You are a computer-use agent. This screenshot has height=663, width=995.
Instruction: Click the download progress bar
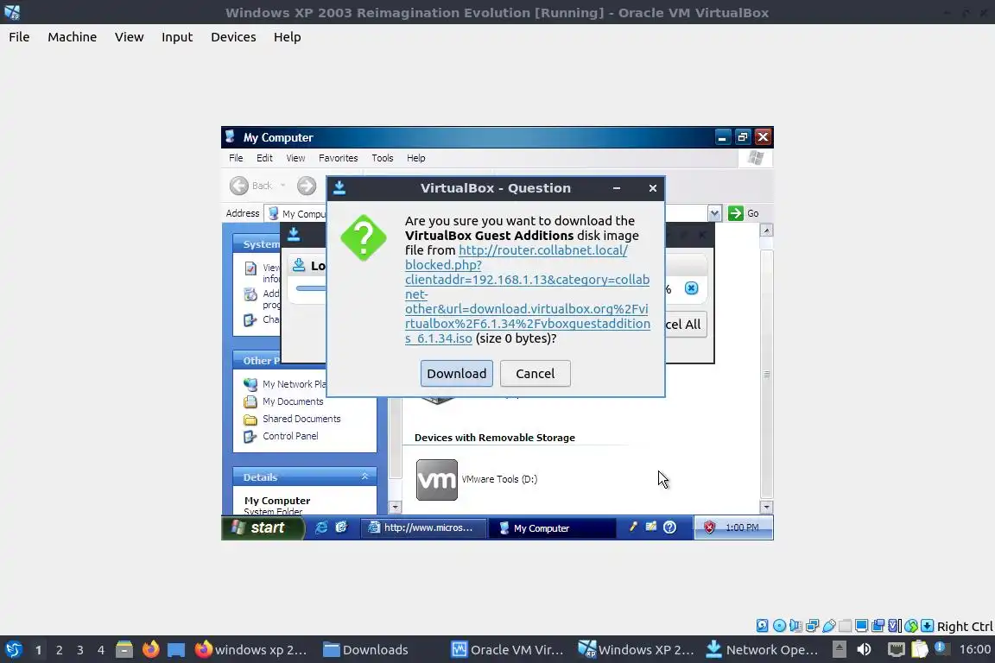tap(310, 288)
